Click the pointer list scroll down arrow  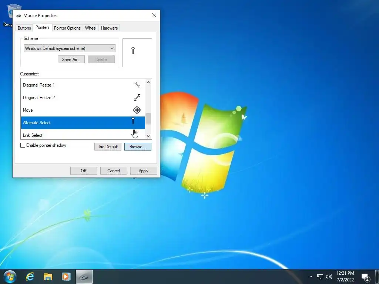coord(148,136)
